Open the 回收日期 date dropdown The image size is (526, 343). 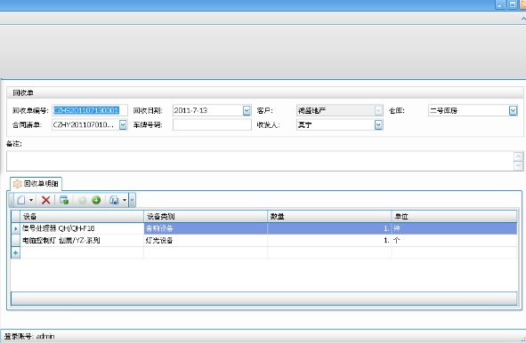pyautogui.click(x=247, y=110)
